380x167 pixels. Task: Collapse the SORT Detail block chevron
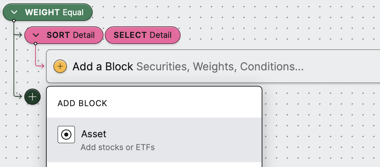(36, 35)
